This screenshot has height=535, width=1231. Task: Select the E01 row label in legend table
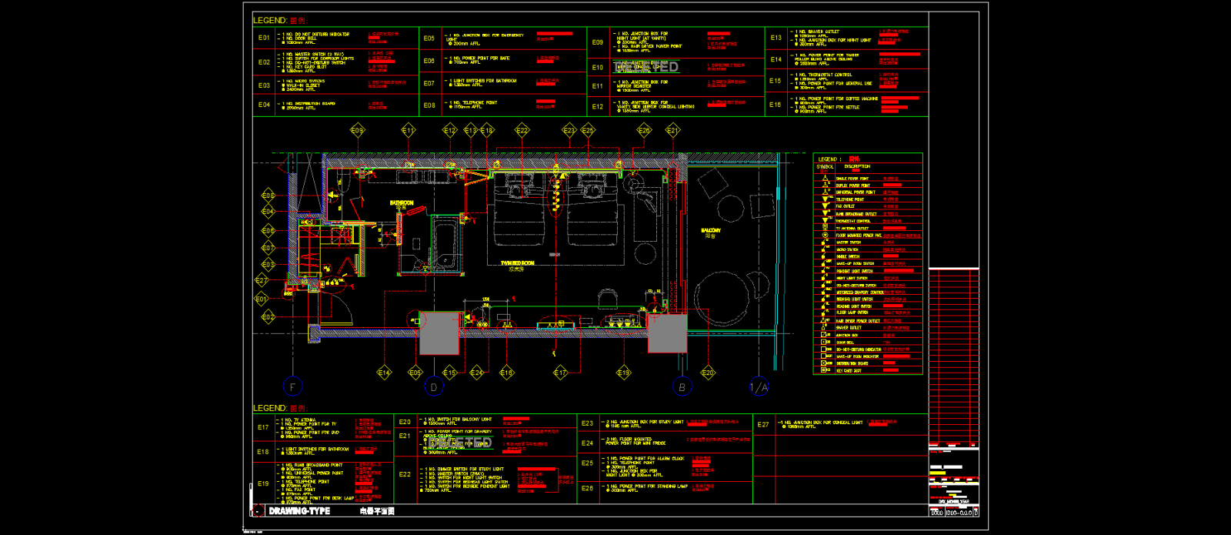pos(264,38)
